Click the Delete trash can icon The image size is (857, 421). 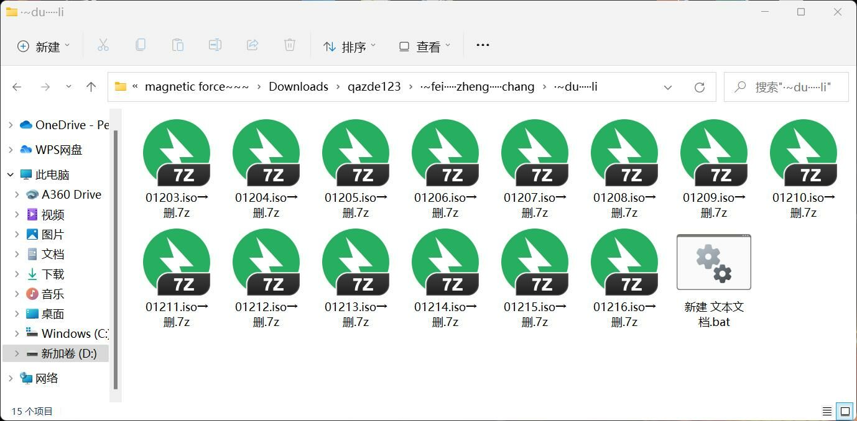pos(290,45)
